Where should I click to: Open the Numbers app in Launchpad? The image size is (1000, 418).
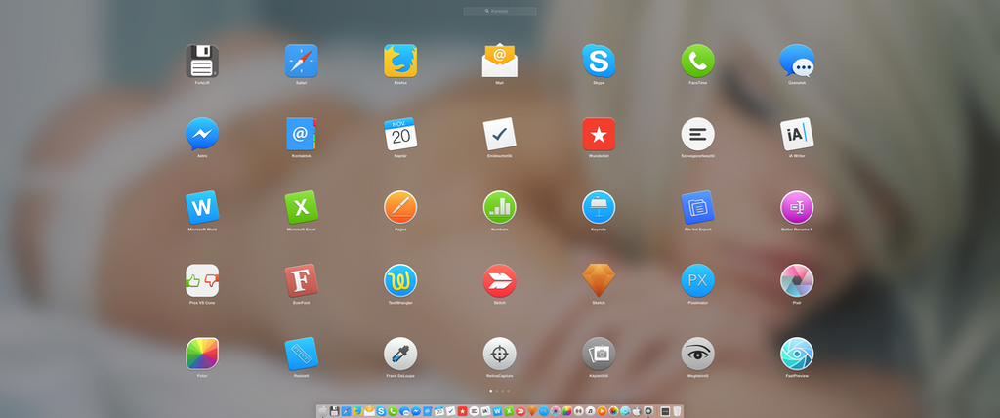point(499,207)
